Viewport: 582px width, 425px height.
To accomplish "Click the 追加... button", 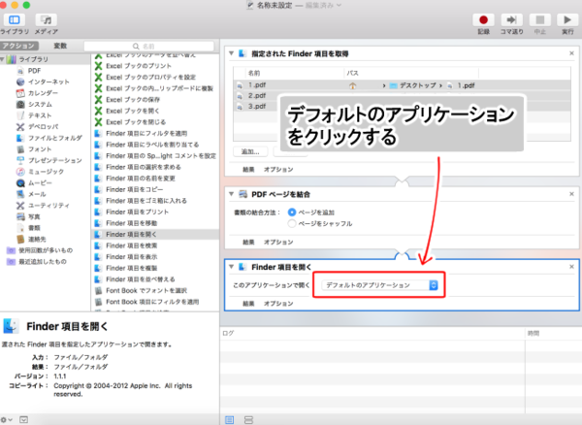I will [251, 152].
